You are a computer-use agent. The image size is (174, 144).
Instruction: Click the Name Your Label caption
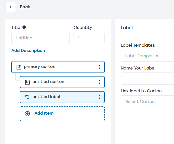pyautogui.click(x=138, y=68)
